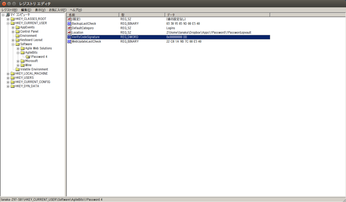Sort by the データ column header
This screenshot has height=202, width=346.
pos(217,15)
